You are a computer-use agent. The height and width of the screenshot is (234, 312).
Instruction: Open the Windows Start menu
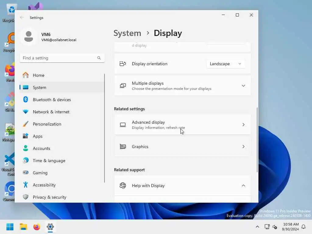click(x=10, y=227)
